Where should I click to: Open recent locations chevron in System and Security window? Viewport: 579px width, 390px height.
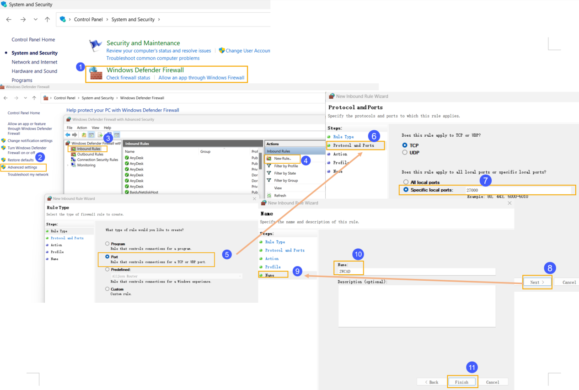[35, 20]
